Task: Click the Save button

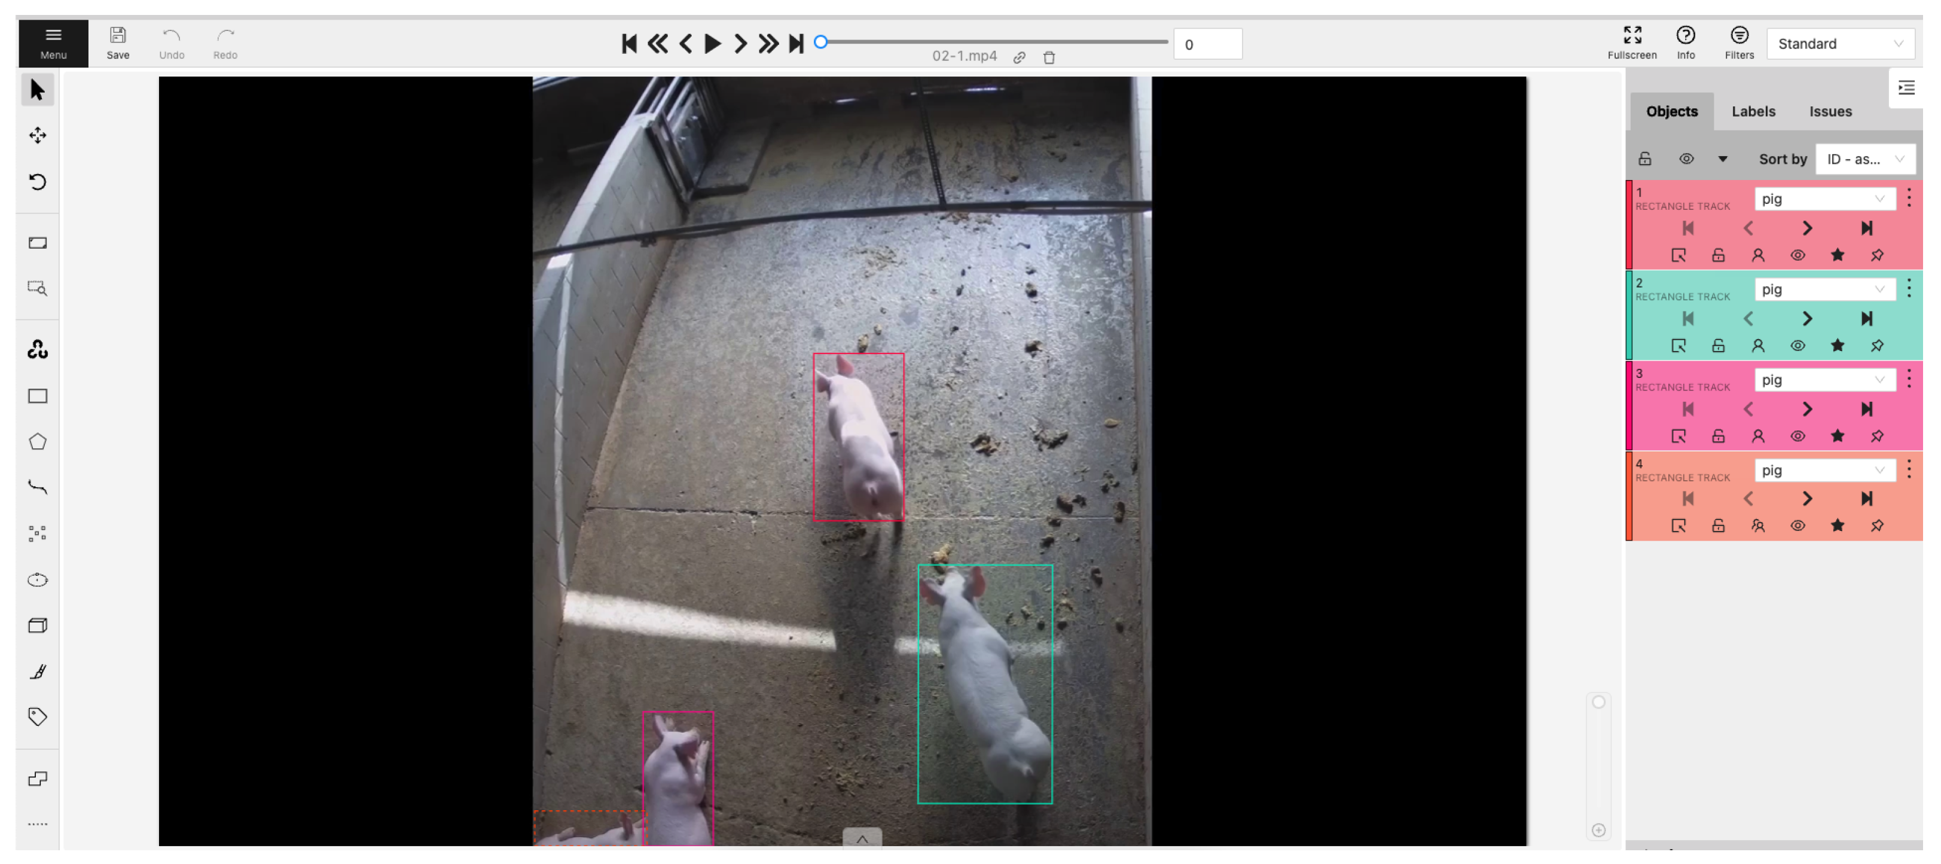Action: [118, 43]
